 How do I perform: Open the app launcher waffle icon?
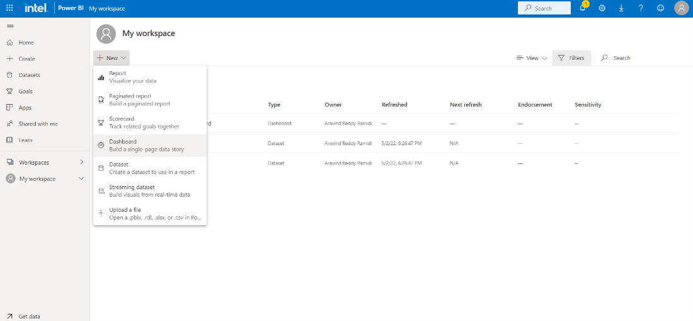(9, 8)
